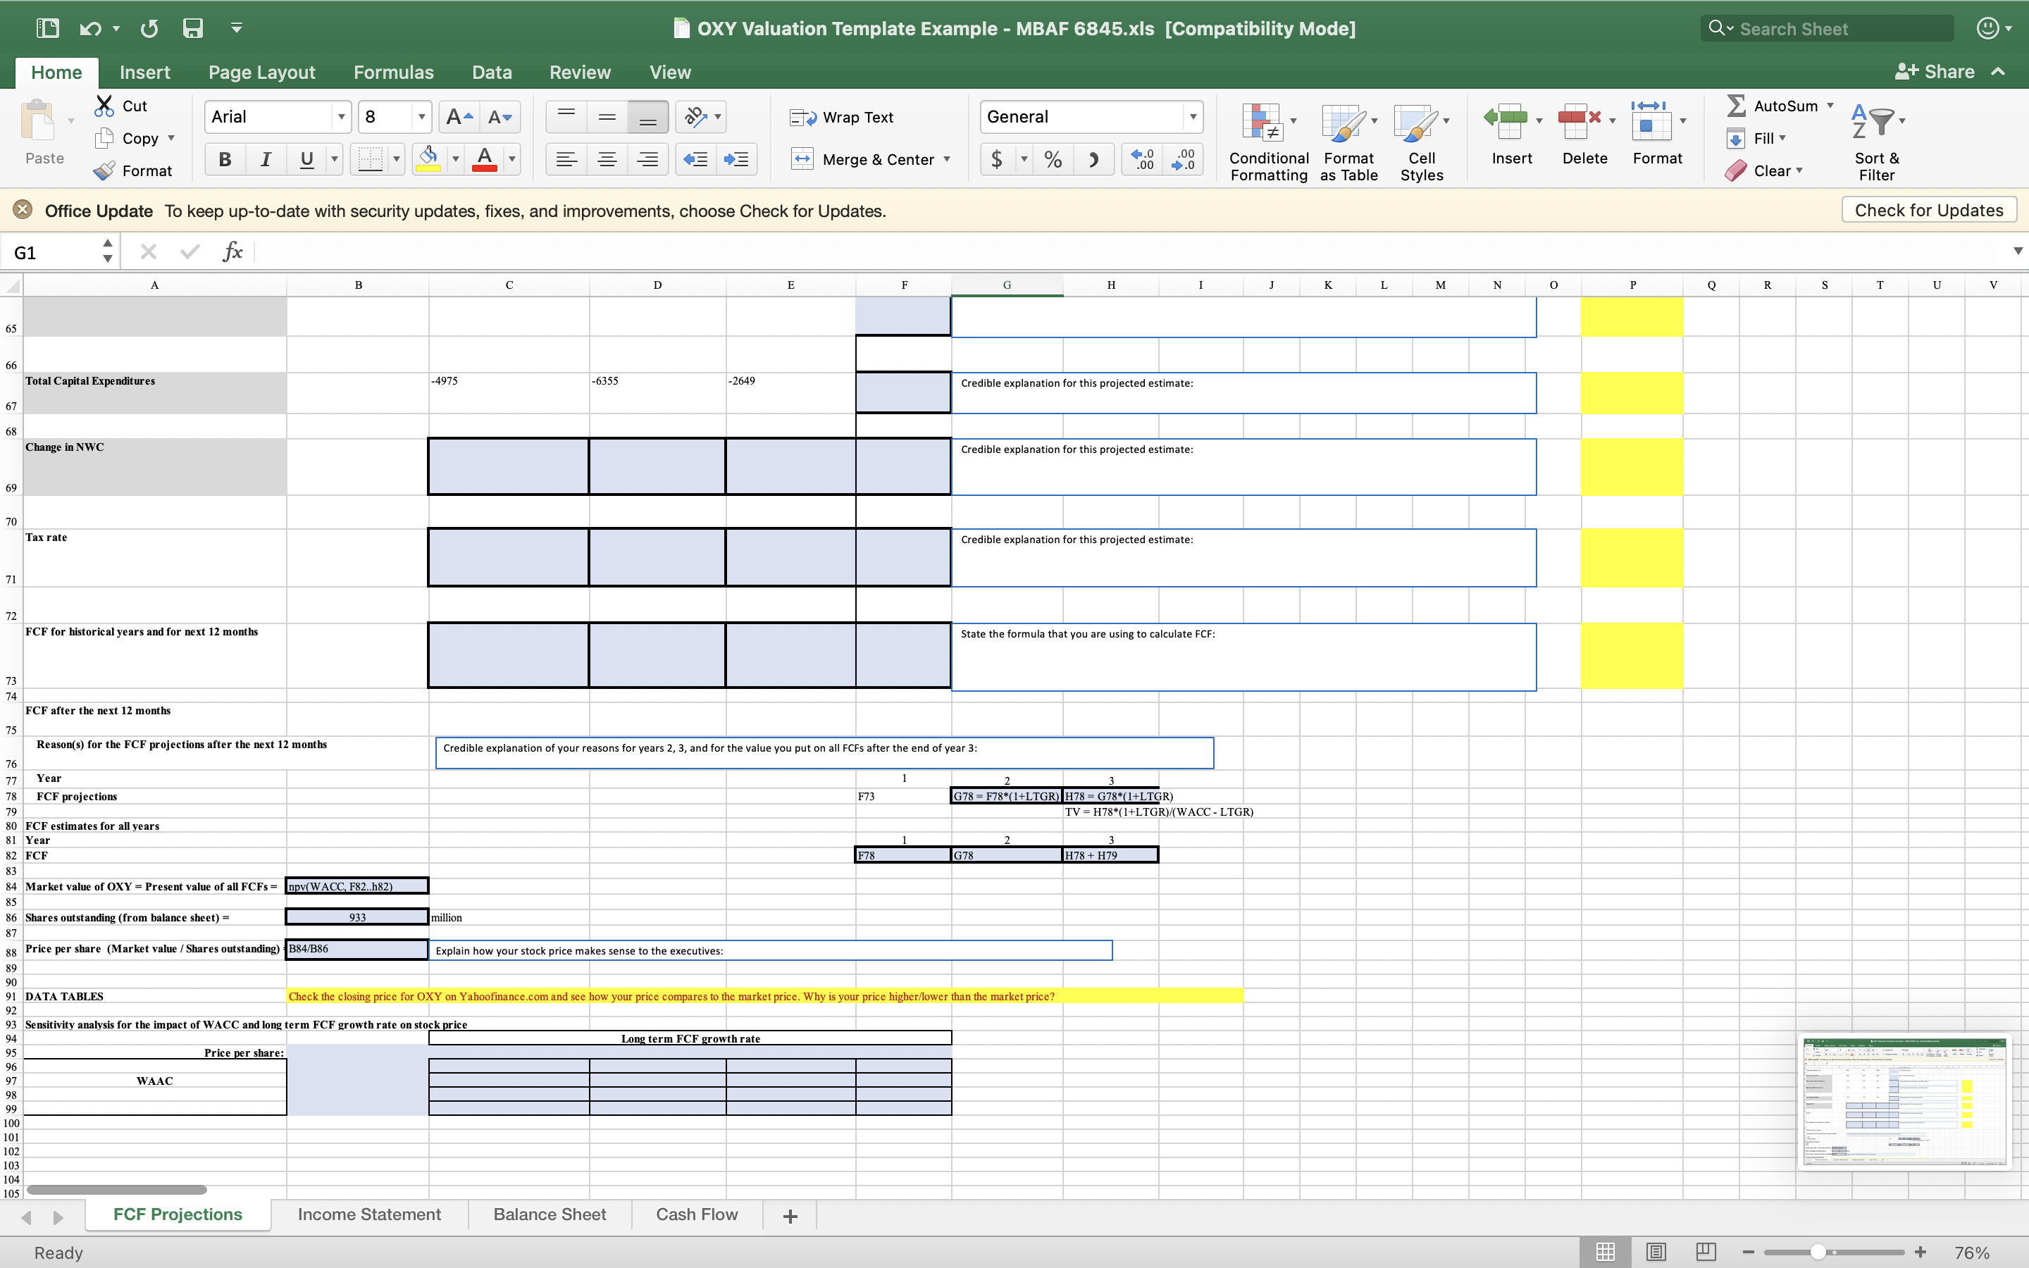Open the Balance Sheet worksheet tab

(x=550, y=1214)
